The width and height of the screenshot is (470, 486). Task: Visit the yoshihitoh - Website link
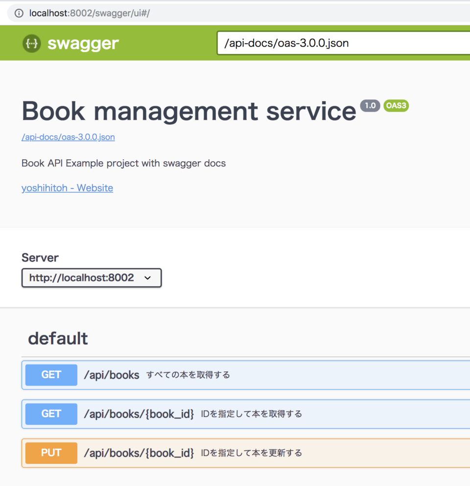point(67,188)
